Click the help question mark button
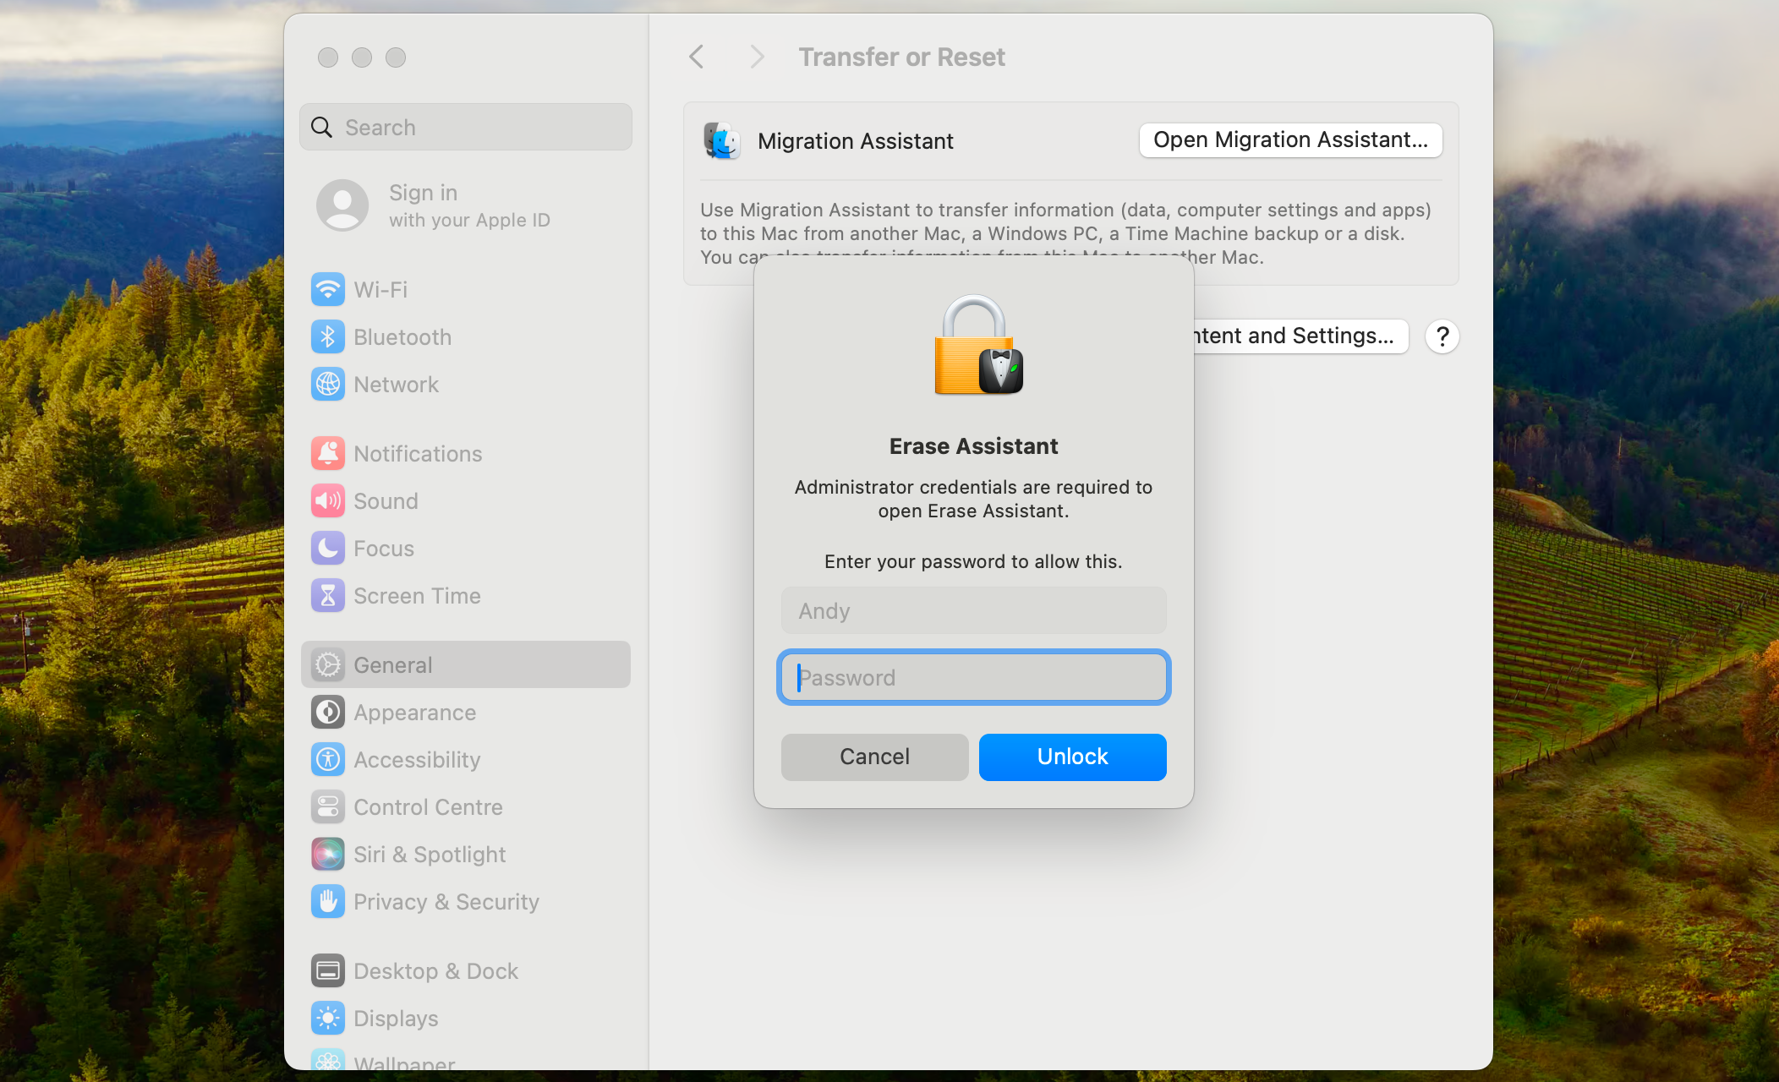 click(x=1442, y=337)
